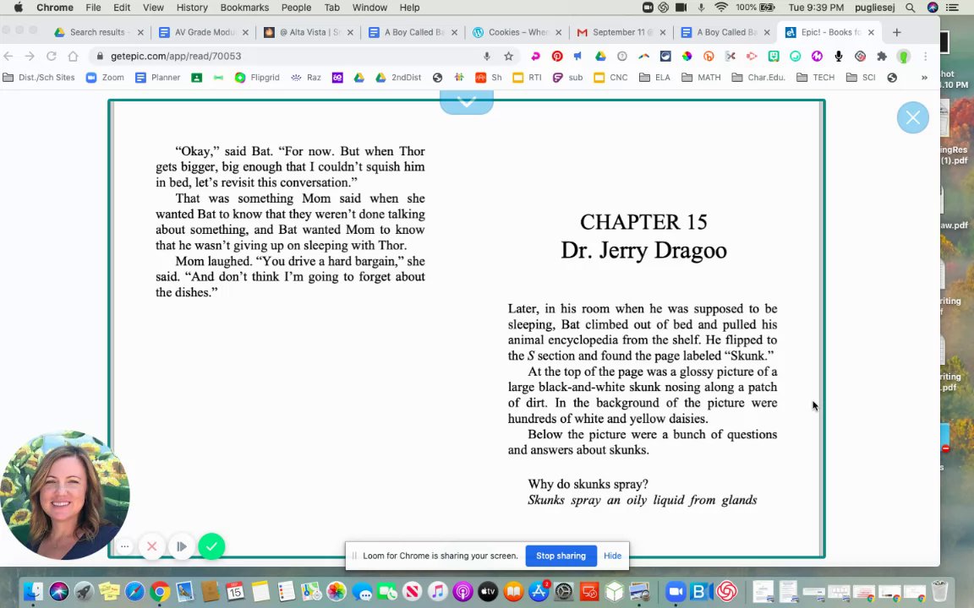
Task: Open Spotlight search in menu bar
Action: [910, 8]
